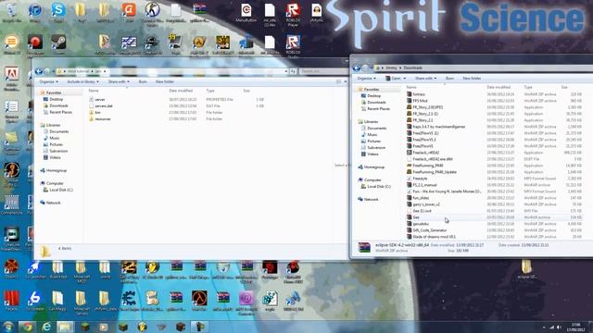Select Recent Places in Downloads window sidebar
Image resolution: width=593 pixels, height=333 pixels.
click(x=378, y=109)
